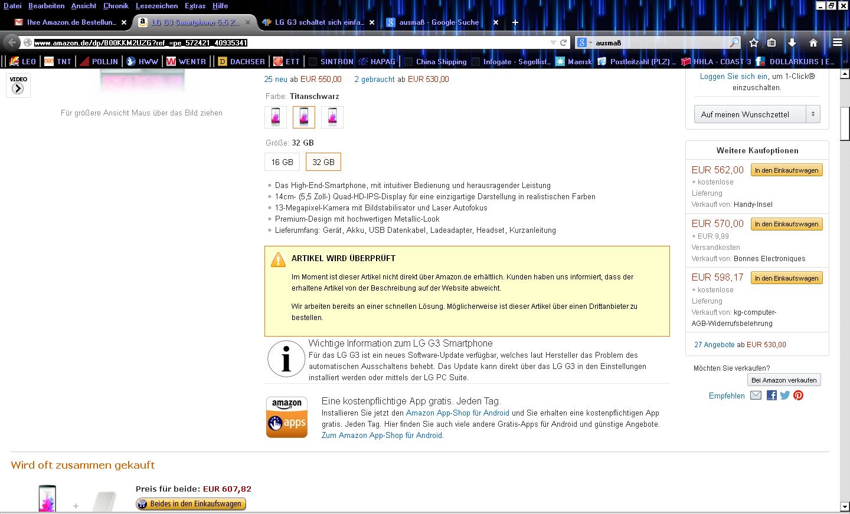Share on Pinterest icon
850x514 pixels.
click(x=799, y=396)
